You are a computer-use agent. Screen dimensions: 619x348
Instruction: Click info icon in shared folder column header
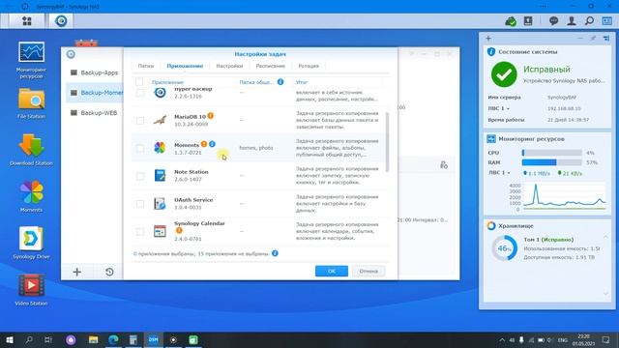pyautogui.click(x=280, y=81)
